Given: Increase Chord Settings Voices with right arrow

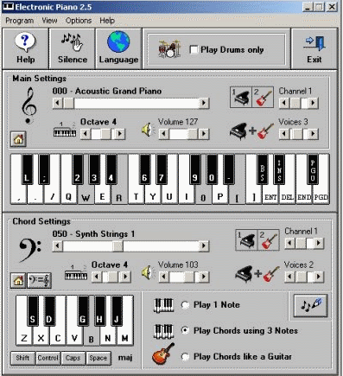Looking at the screenshot, I should [x=318, y=277].
